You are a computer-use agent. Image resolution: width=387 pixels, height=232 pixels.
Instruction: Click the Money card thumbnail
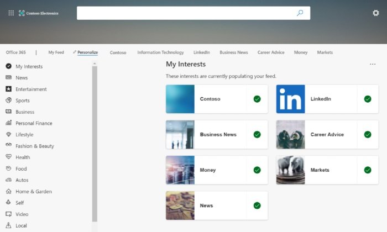tap(180, 170)
